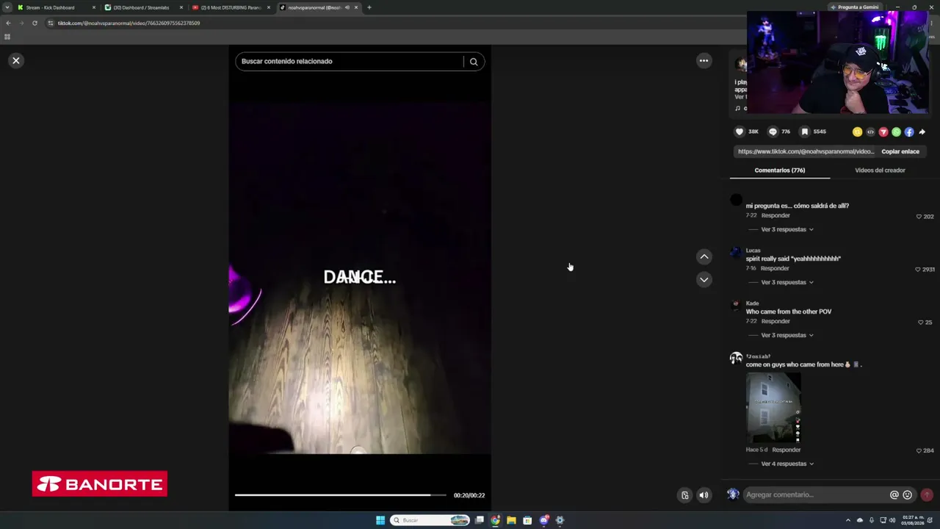Viewport: 940px width, 529px height.
Task: Click 'Copiar enlace' button
Action: 900,151
